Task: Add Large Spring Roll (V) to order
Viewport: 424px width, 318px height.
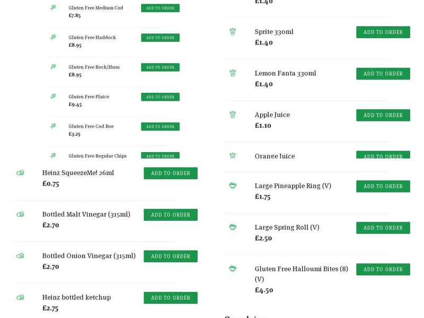Action: click(383, 228)
